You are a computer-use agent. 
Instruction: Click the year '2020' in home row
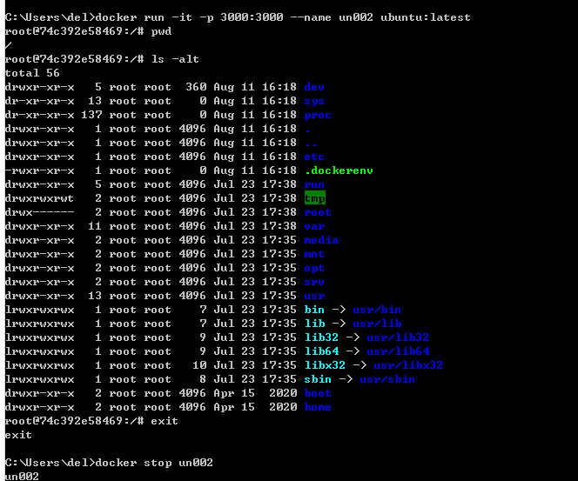click(283, 407)
